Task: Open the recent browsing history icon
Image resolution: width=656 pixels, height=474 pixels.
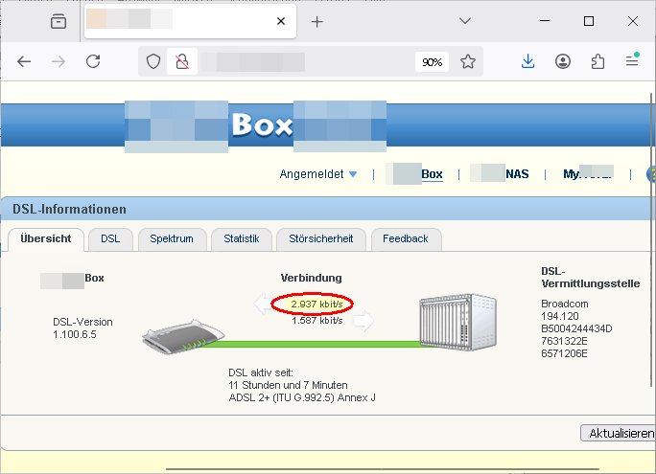Action: 59,21
